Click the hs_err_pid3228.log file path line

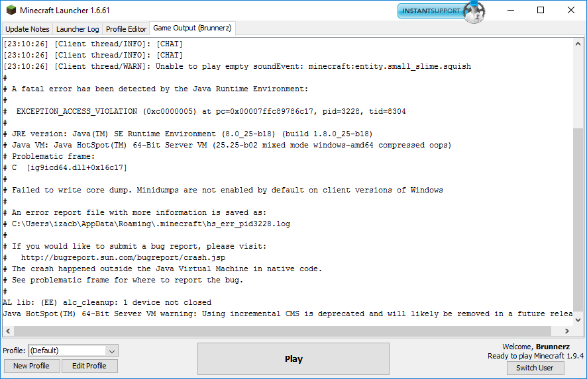tap(147, 224)
